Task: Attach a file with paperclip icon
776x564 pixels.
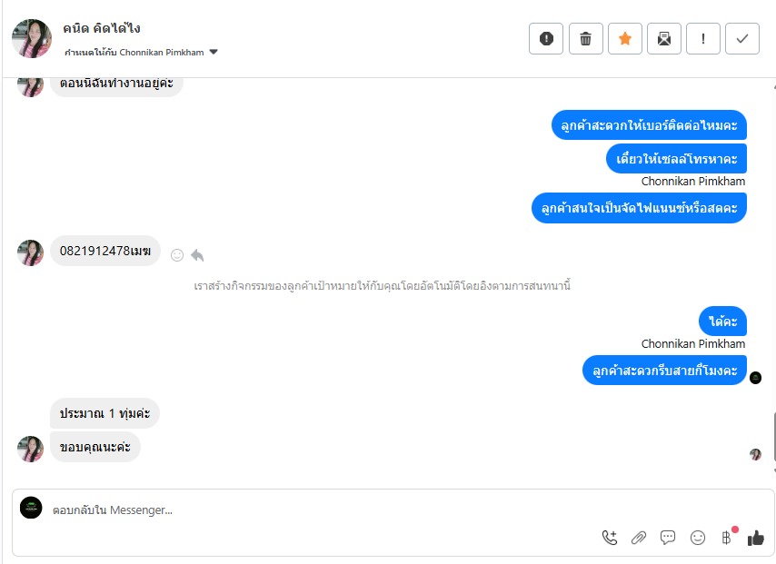Action: coord(639,538)
